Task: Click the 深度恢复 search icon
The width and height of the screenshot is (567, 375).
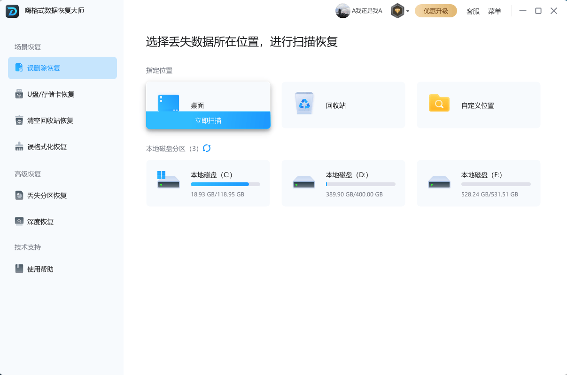Action: [x=19, y=222]
